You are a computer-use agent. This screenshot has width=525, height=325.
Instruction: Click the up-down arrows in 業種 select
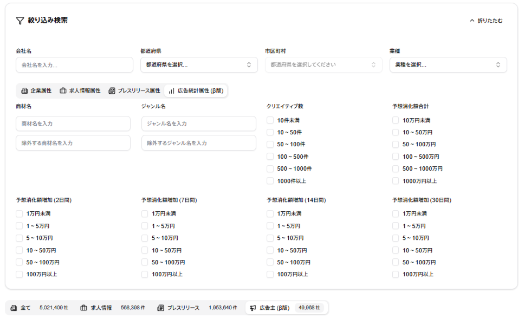[x=498, y=65]
